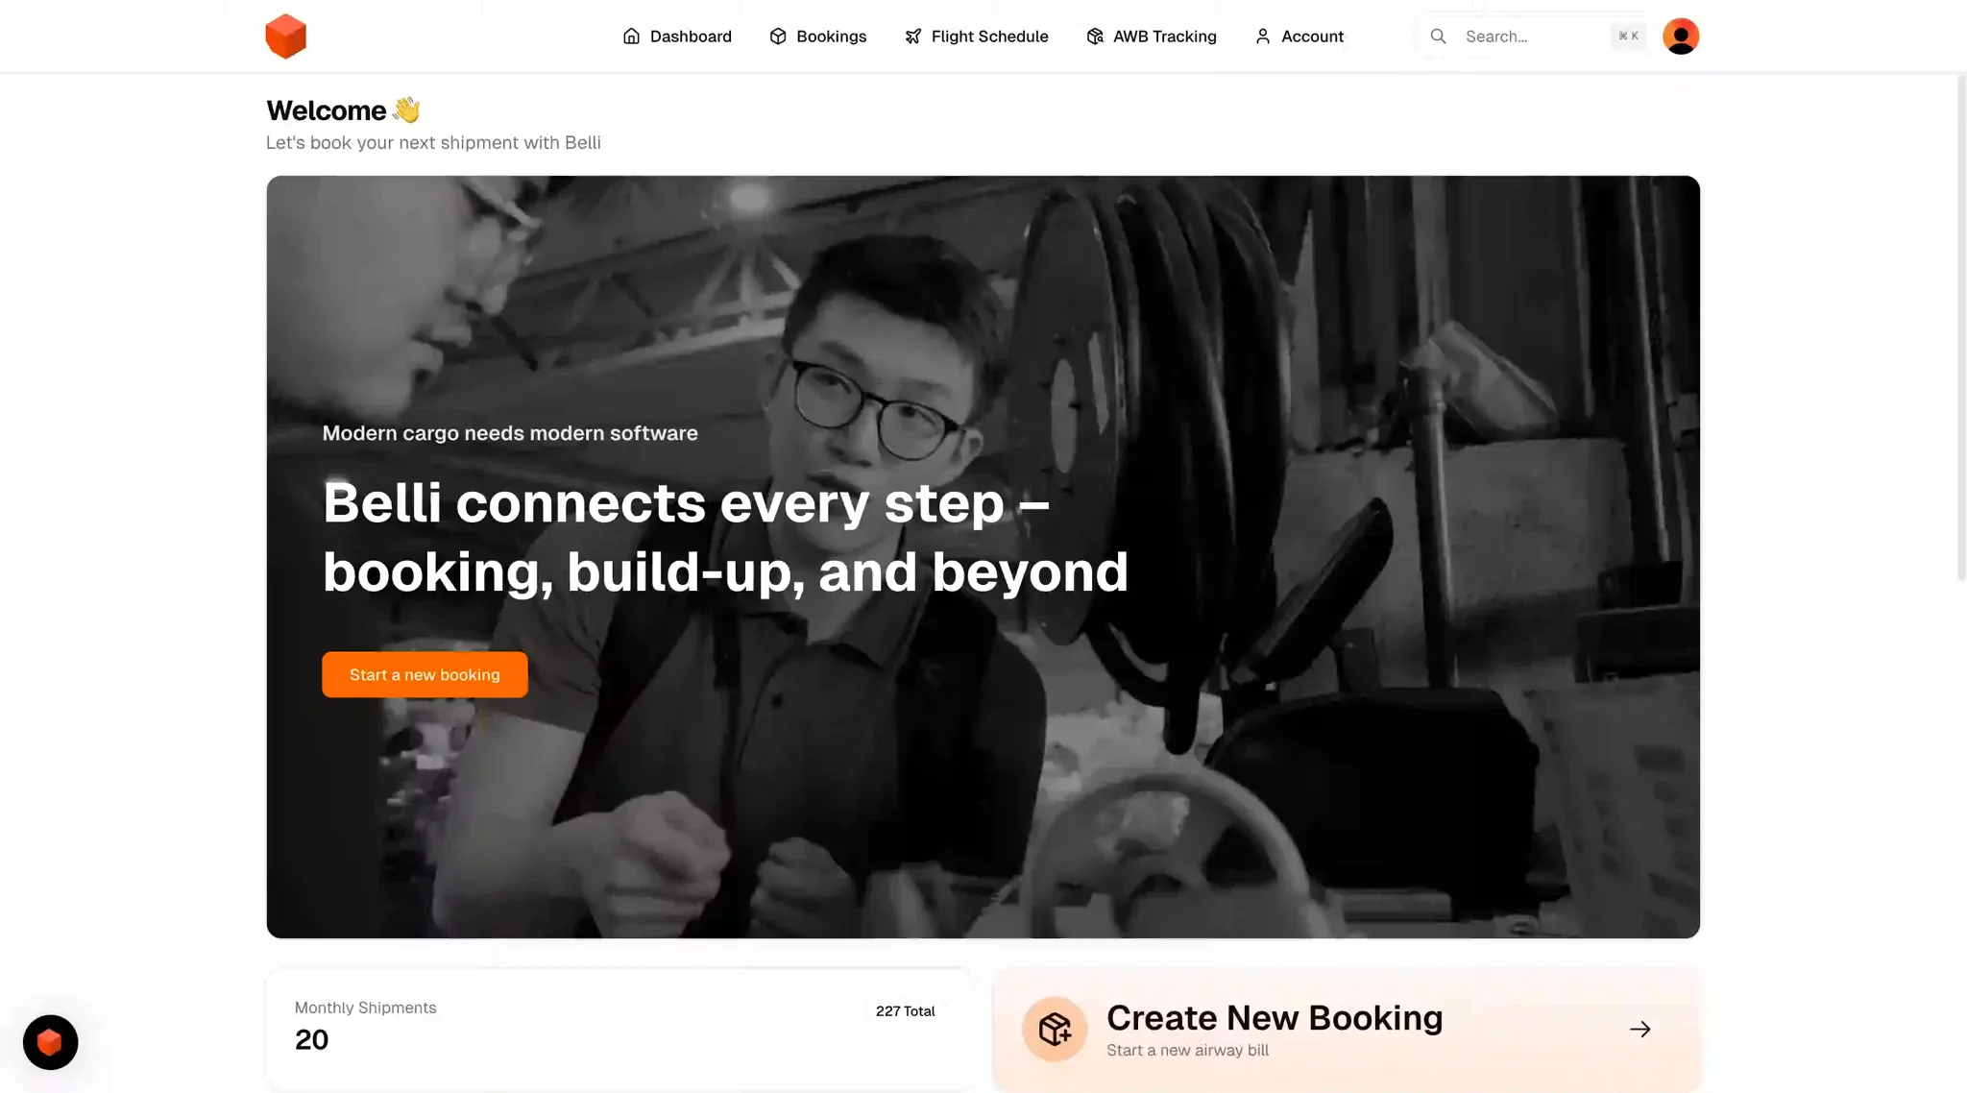Click the Monthly Shipments card
Viewport: 1967px width, 1093px height.
(619, 1029)
